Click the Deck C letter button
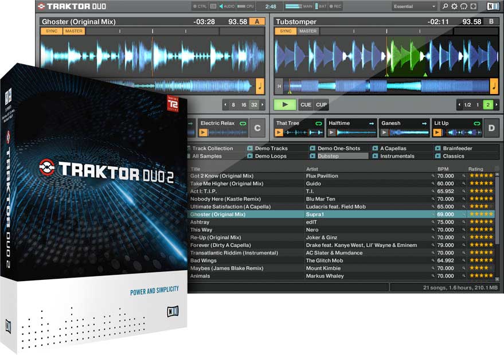 [x=257, y=128]
